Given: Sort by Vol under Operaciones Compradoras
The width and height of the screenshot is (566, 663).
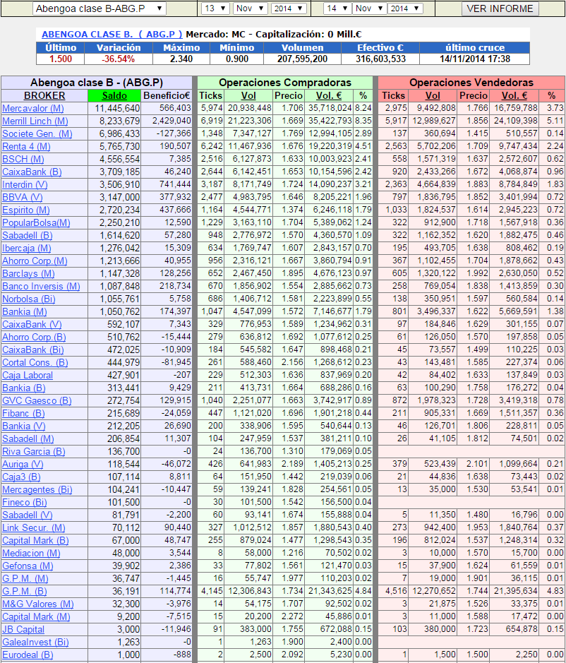Looking at the screenshot, I should tap(248, 95).
